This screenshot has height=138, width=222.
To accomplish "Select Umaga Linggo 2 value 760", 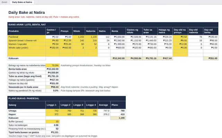I will coord(66,111).
